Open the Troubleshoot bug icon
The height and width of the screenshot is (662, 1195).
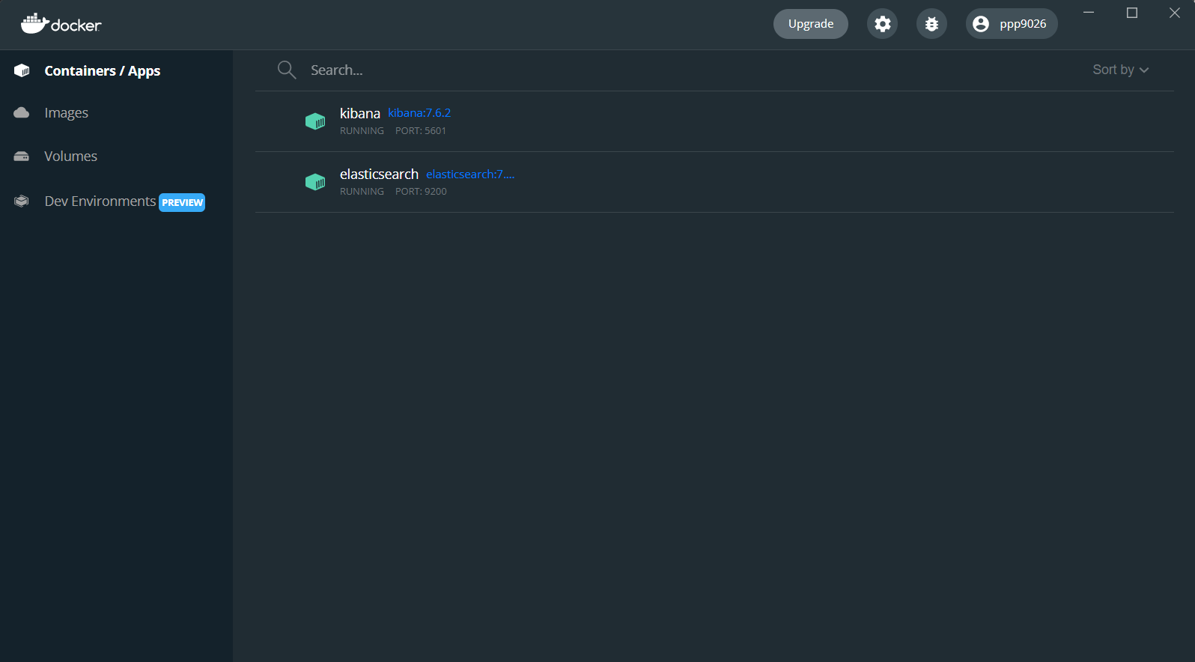[x=931, y=24]
